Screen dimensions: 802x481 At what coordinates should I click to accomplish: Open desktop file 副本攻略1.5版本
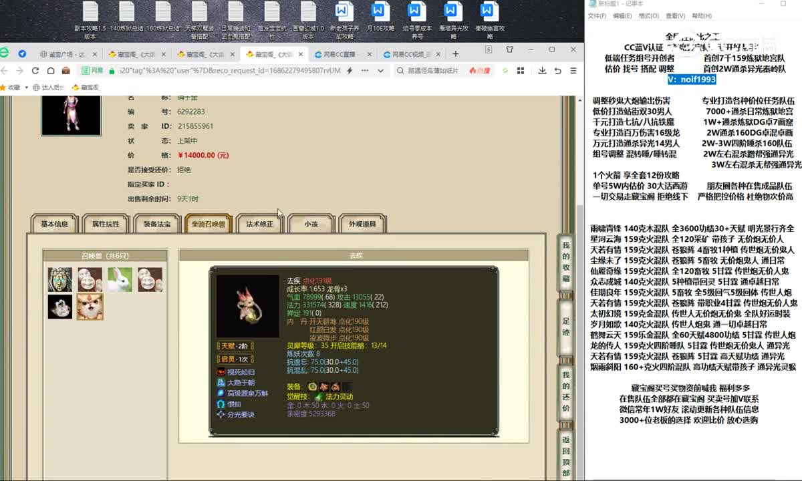point(90,20)
